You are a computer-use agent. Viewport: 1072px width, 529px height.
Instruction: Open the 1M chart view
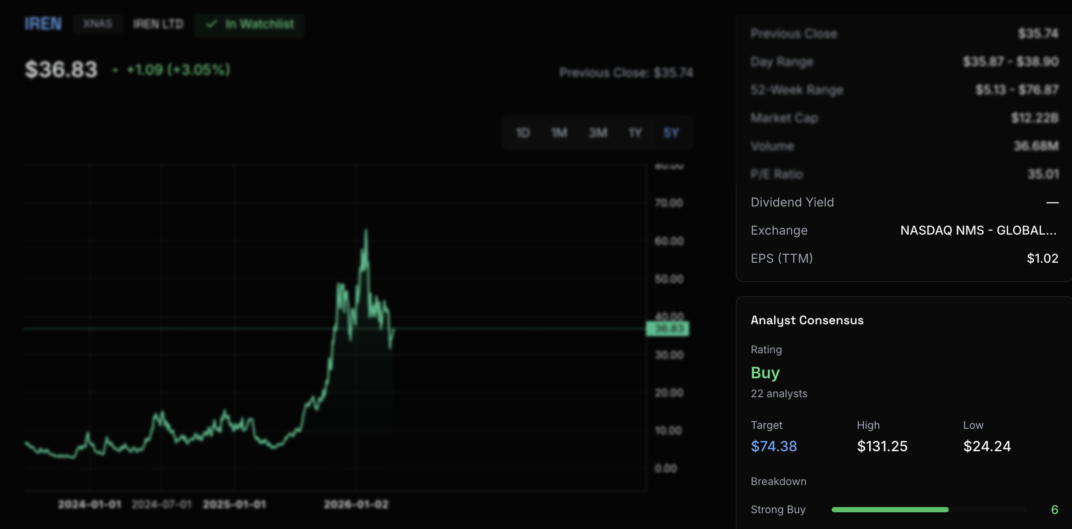559,133
